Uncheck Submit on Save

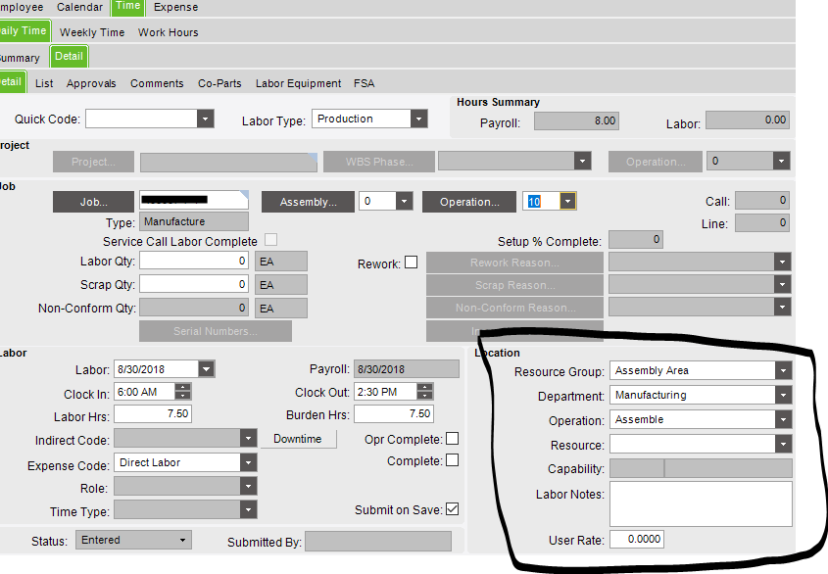pyautogui.click(x=452, y=509)
